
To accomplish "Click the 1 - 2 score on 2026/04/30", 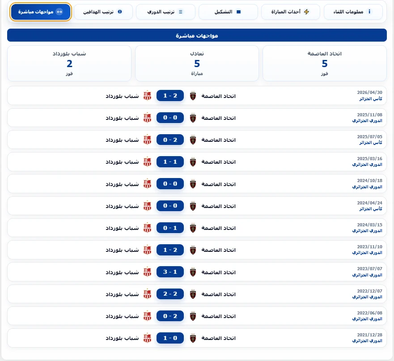I will coord(170,96).
